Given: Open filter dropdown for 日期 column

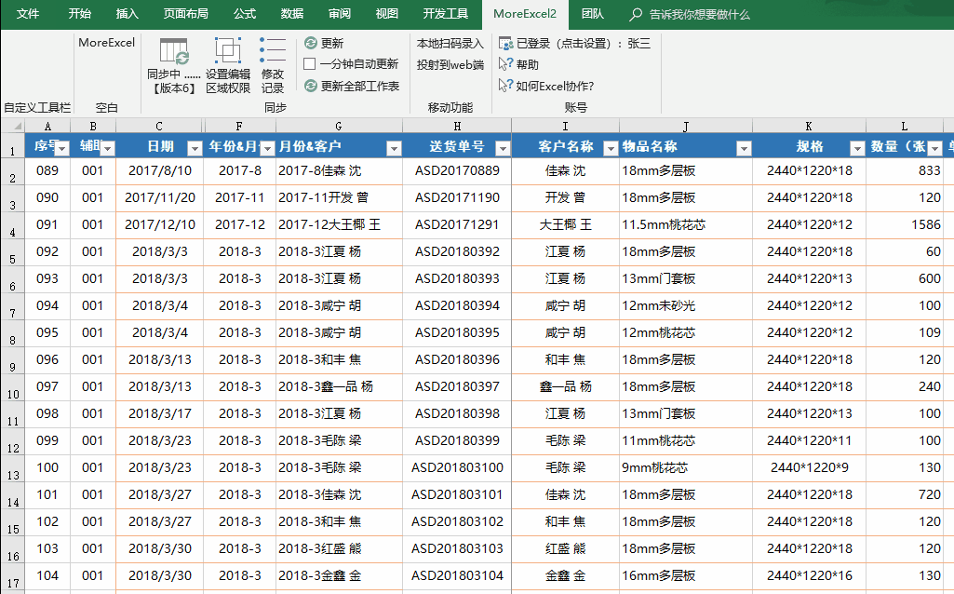Looking at the screenshot, I should pos(195,148).
